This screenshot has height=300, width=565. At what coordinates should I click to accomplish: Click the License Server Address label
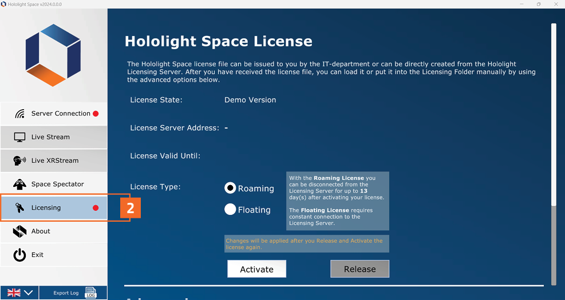coord(175,128)
